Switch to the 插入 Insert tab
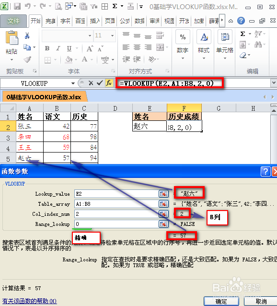The width and height of the screenshot is (277, 306). coord(95,21)
